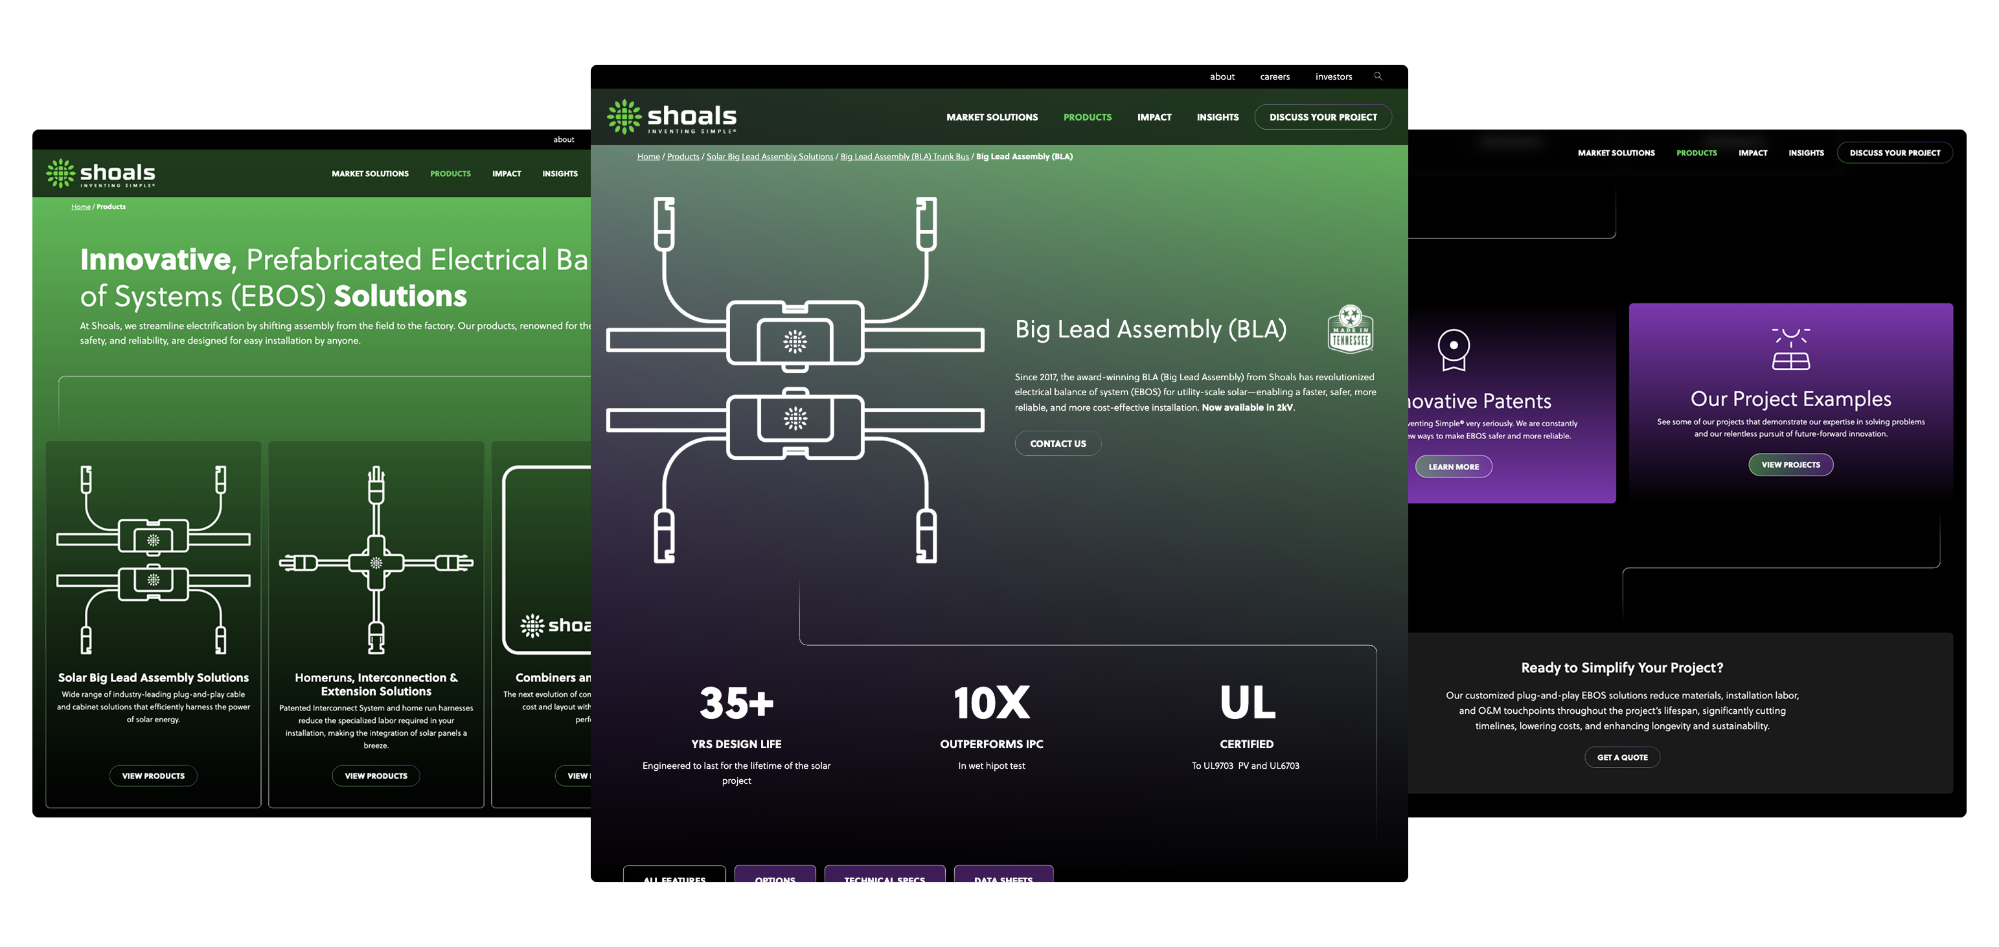The image size is (1999, 947).
Task: Click View Products under Solar Big Lead Assembly
Action: (154, 775)
